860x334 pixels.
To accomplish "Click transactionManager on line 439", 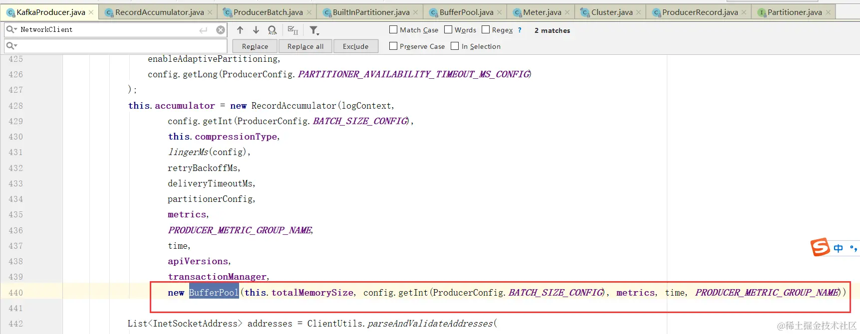I will coord(217,277).
